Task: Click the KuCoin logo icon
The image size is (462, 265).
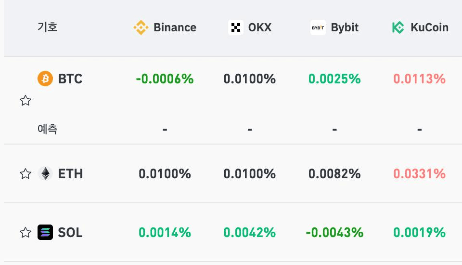Action: tap(398, 27)
